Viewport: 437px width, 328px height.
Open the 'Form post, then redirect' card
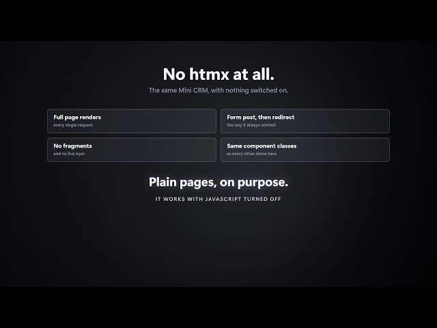point(305,121)
